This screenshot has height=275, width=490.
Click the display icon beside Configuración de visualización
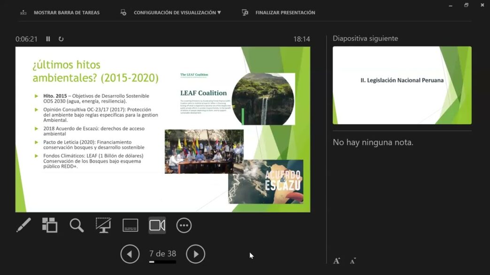pyautogui.click(x=123, y=12)
